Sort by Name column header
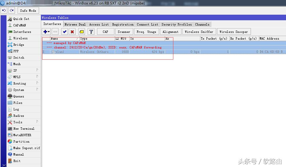The image size is (286, 167). point(65,38)
